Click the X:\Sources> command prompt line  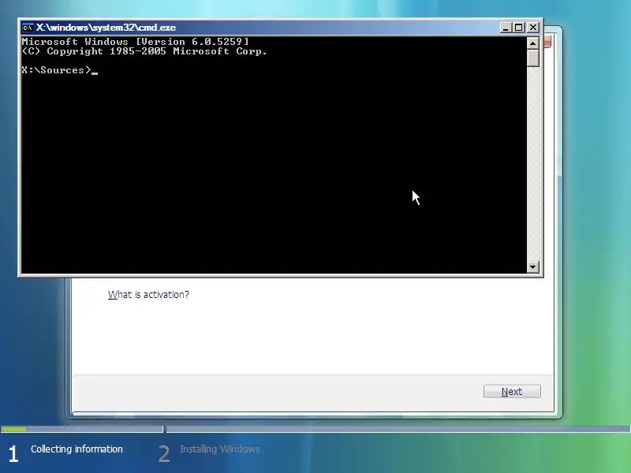coord(60,70)
